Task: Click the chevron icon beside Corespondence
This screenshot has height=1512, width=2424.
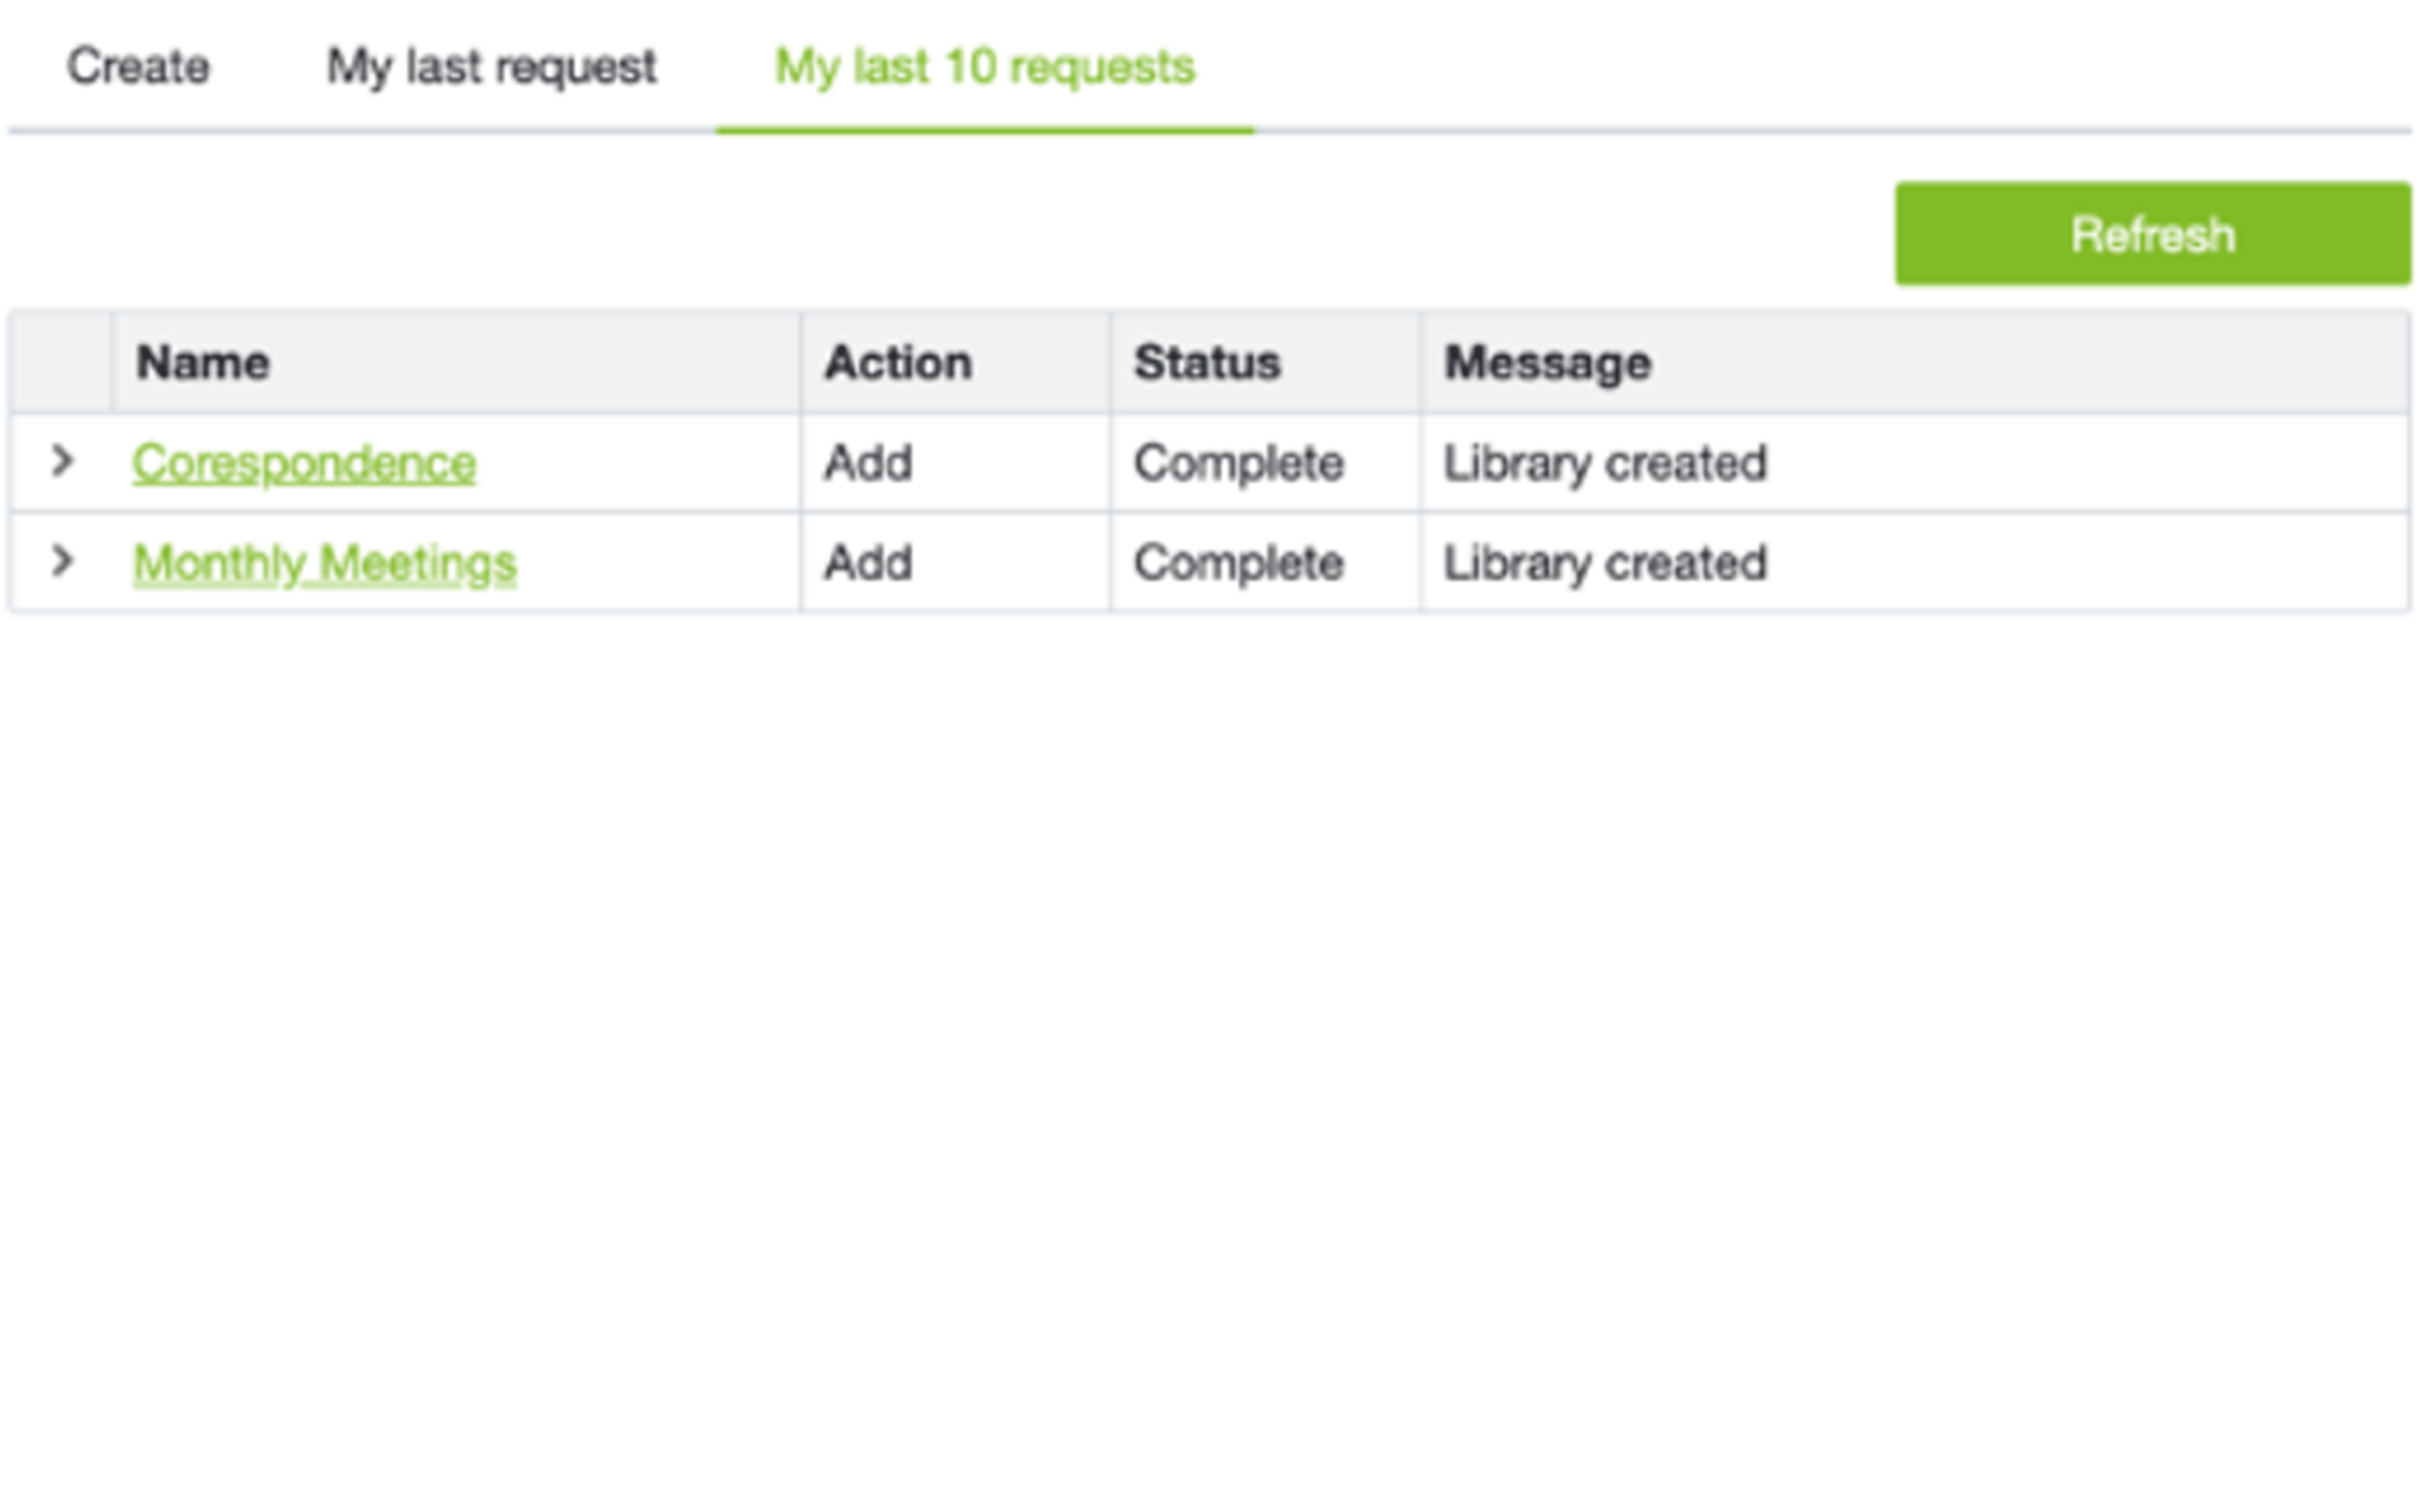Action: pyautogui.click(x=63, y=462)
